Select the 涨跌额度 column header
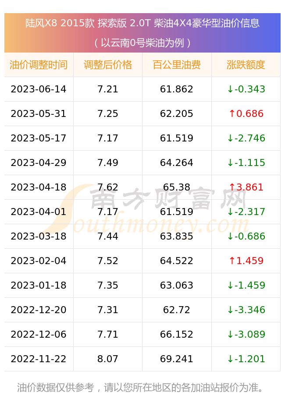Image resolution: width=285 pixels, height=399 pixels. click(x=246, y=65)
